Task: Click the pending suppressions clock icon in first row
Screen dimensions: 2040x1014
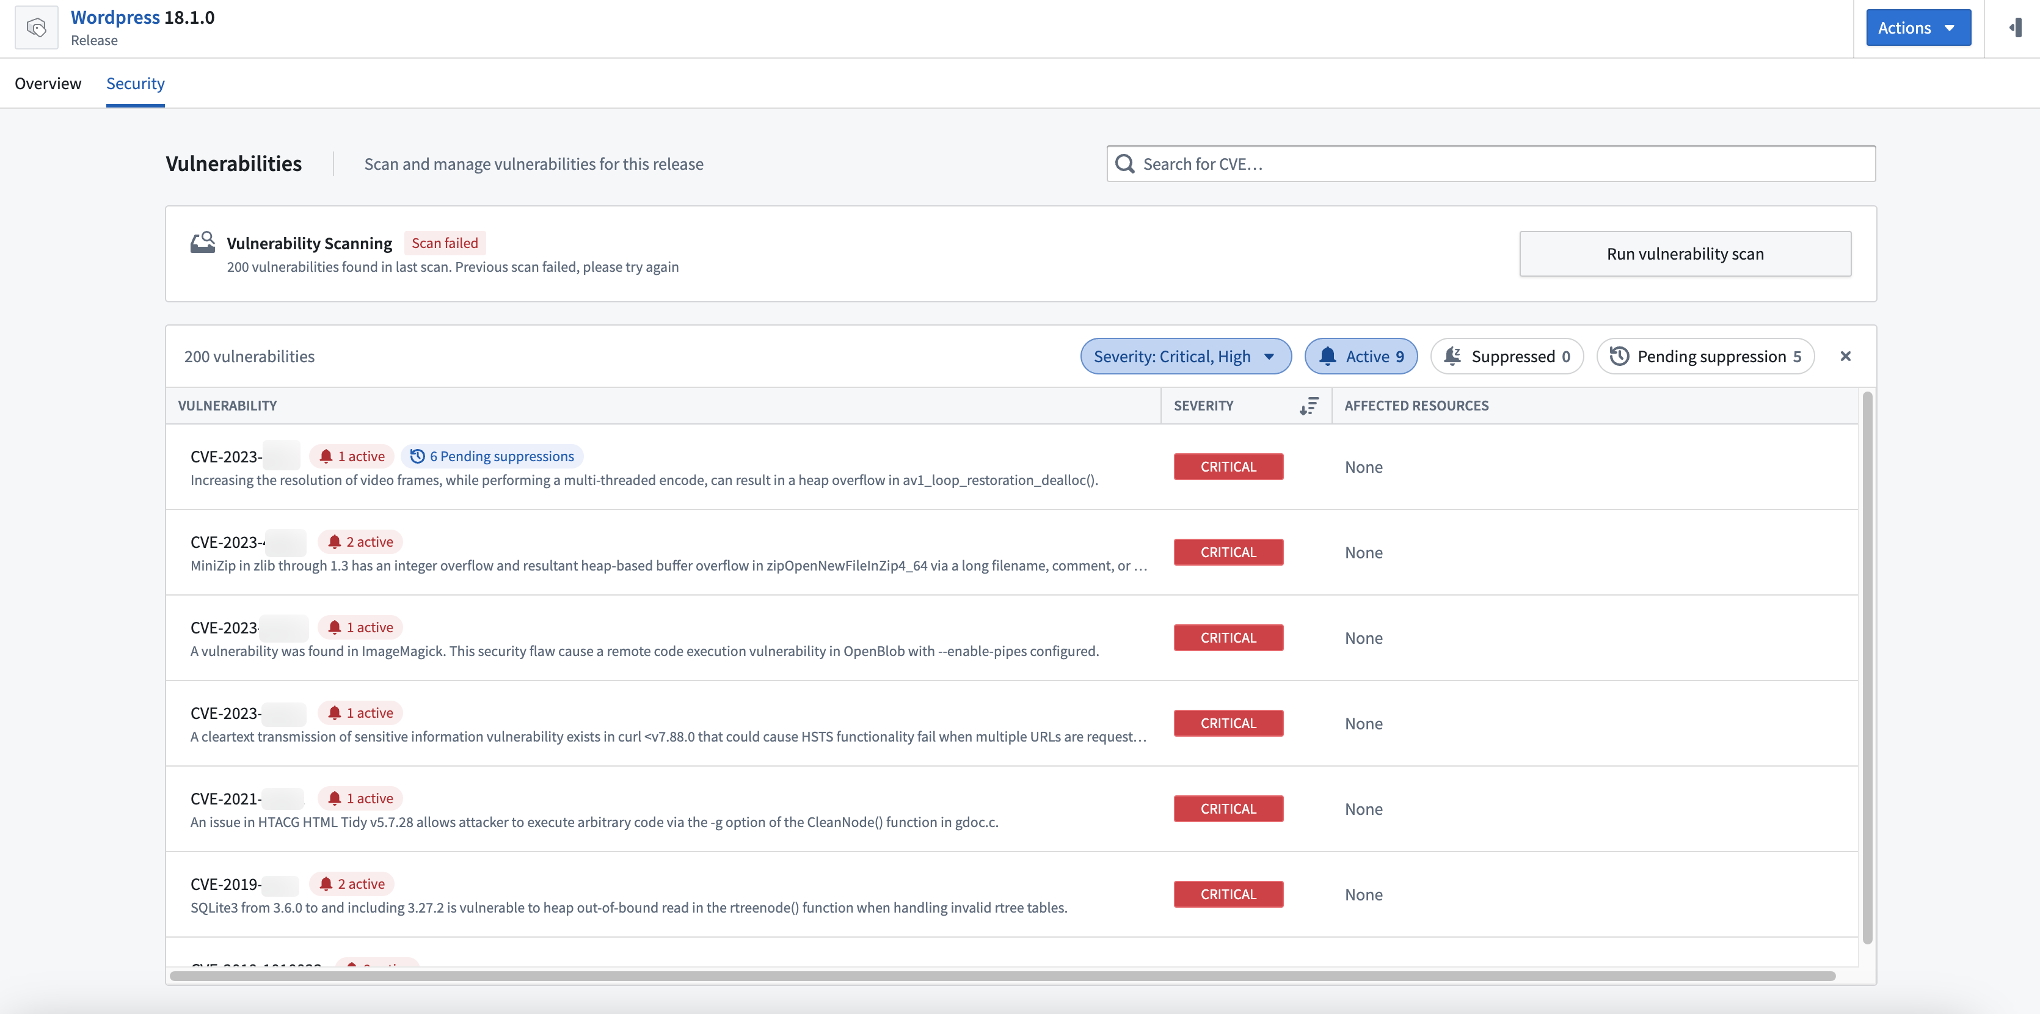Action: 417,456
